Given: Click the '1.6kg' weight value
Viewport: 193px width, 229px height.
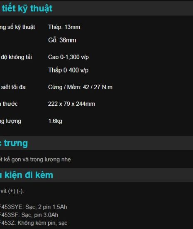Looking at the screenshot, I should (x=55, y=121).
